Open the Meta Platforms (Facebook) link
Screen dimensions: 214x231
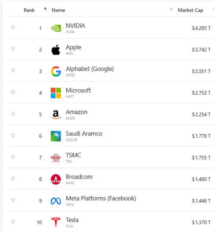[x=101, y=198]
